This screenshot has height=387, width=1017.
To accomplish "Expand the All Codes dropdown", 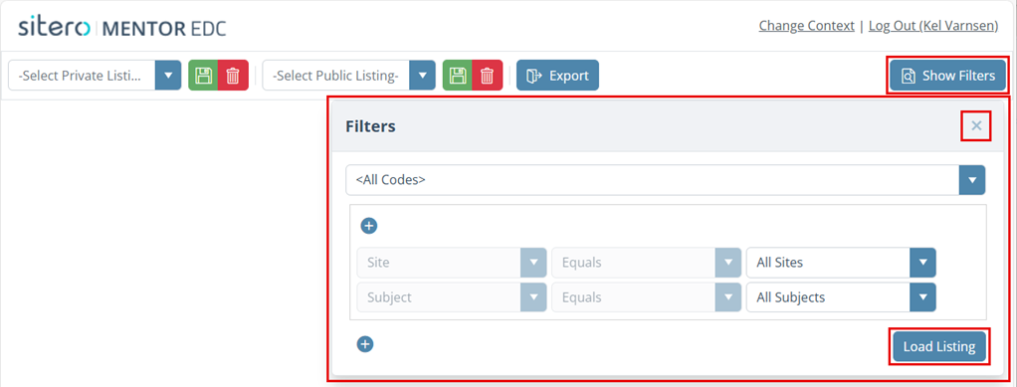I will [x=666, y=179].
